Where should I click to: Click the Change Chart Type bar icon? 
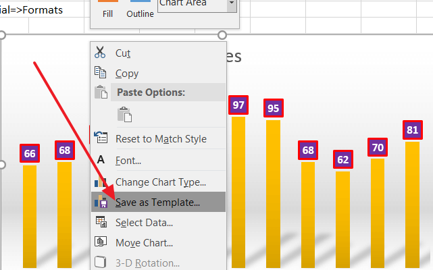click(x=100, y=182)
